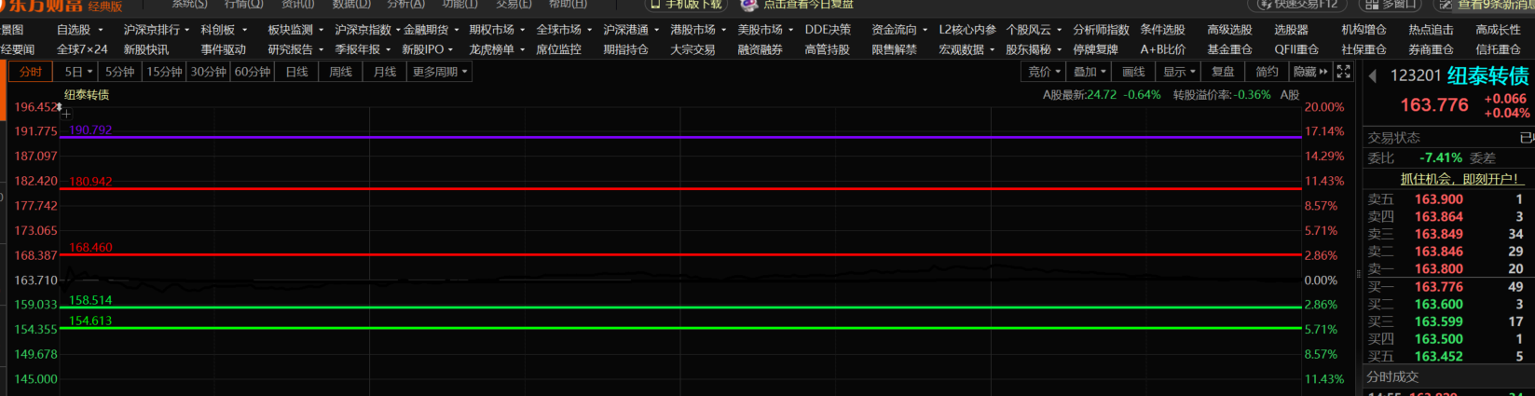Click the 条件选股 stock screener item
1535x396 pixels.
coord(1162,30)
